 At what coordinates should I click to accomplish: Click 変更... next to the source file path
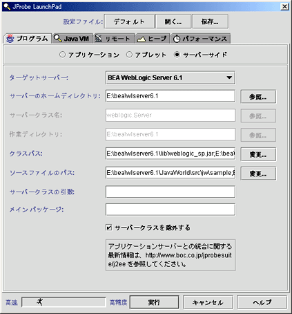[258, 174]
